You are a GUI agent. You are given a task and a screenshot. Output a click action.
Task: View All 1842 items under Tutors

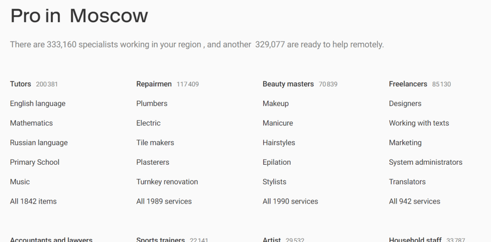(33, 202)
